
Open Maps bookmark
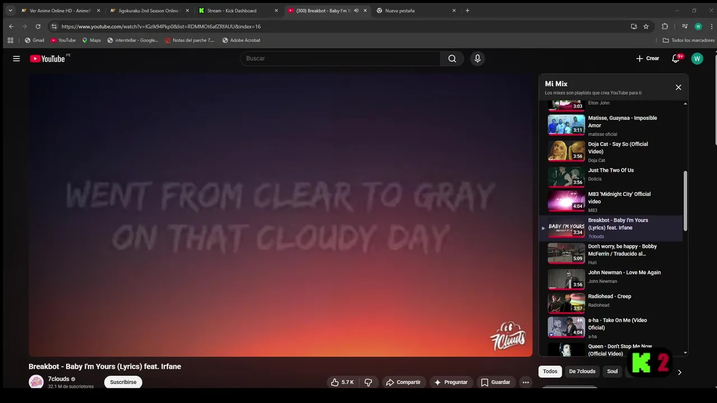pyautogui.click(x=91, y=40)
